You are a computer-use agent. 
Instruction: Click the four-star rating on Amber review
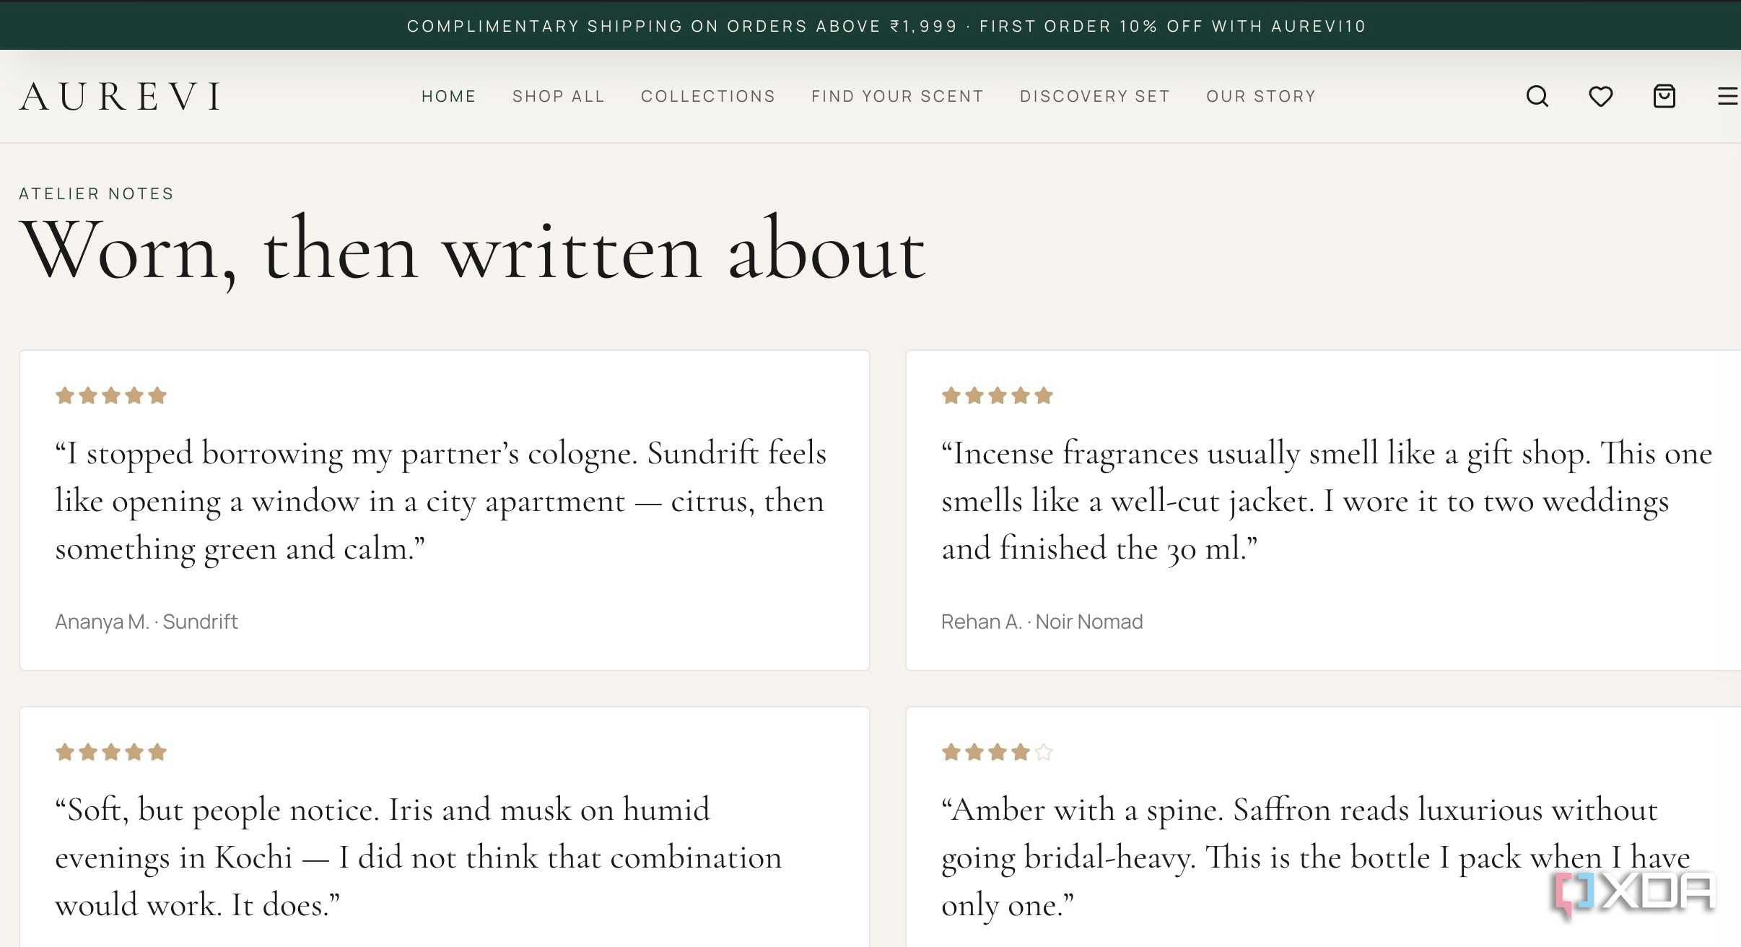pyautogui.click(x=997, y=752)
